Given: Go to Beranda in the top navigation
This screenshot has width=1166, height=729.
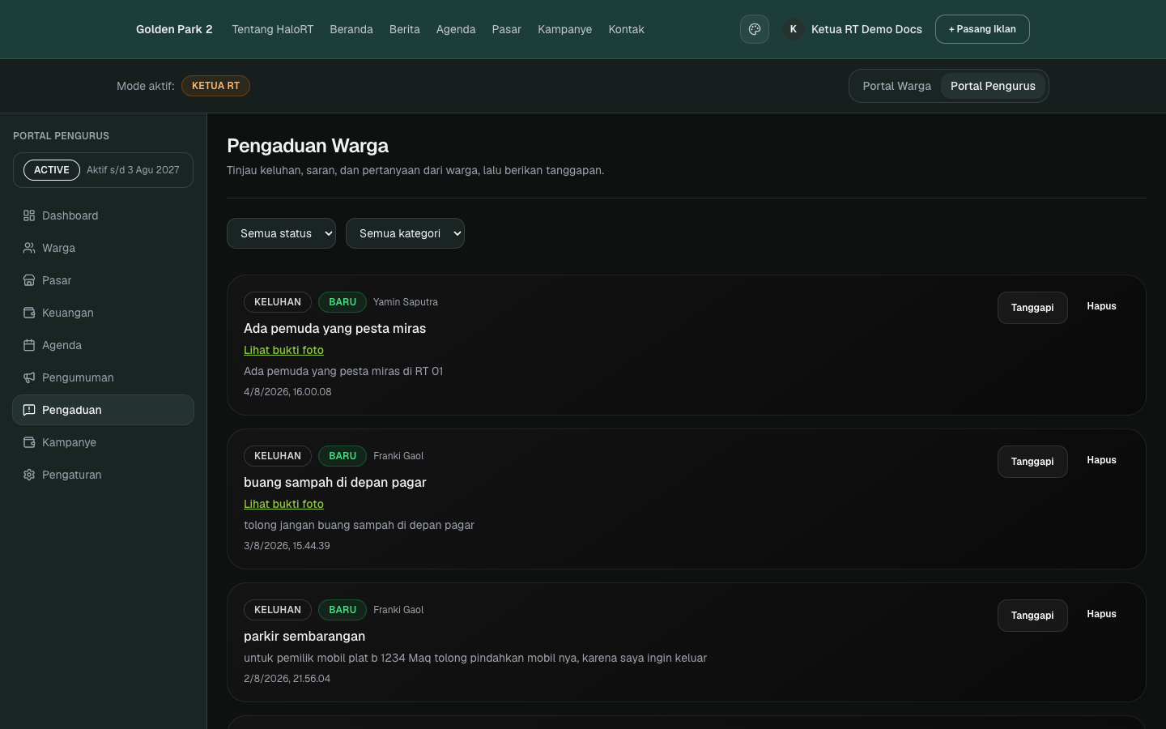Looking at the screenshot, I should coord(351,29).
